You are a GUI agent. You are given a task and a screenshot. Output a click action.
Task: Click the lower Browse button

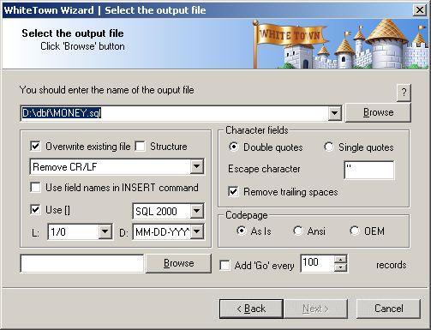[x=178, y=263]
